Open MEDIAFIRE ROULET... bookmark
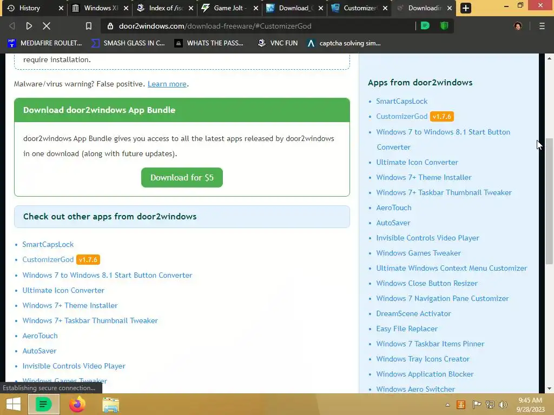554x415 pixels. click(x=45, y=43)
